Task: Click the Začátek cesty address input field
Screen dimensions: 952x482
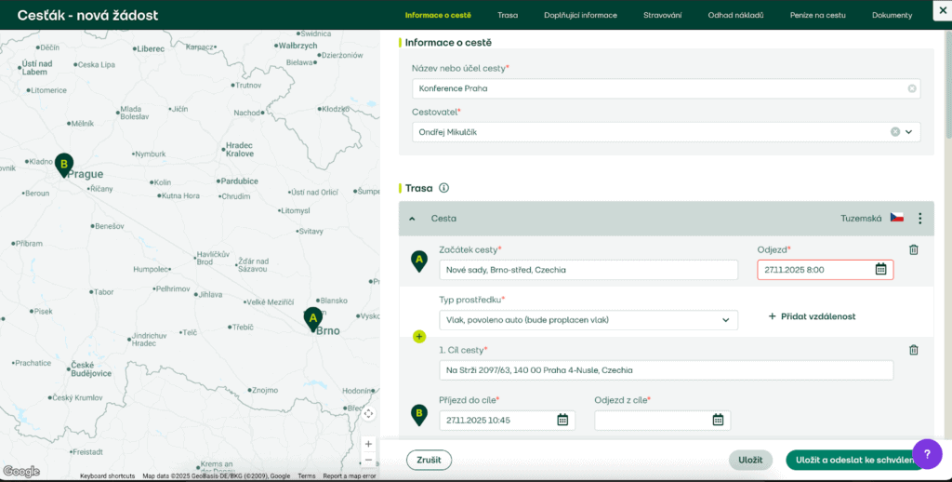Action: (588, 270)
